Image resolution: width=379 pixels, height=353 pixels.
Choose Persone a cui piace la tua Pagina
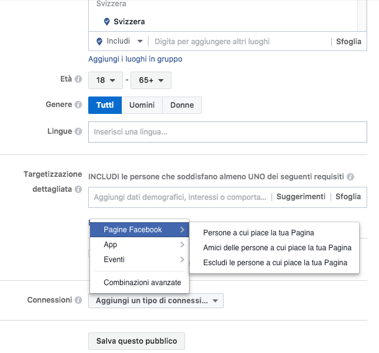tap(258, 233)
